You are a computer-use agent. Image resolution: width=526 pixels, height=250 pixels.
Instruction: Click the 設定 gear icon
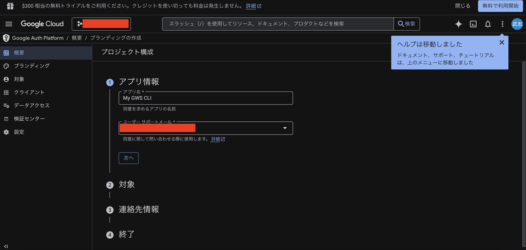click(x=6, y=132)
